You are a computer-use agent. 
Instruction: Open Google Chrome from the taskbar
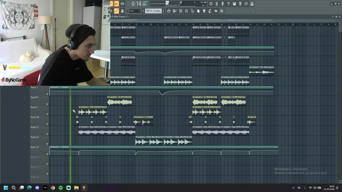click(x=53, y=188)
